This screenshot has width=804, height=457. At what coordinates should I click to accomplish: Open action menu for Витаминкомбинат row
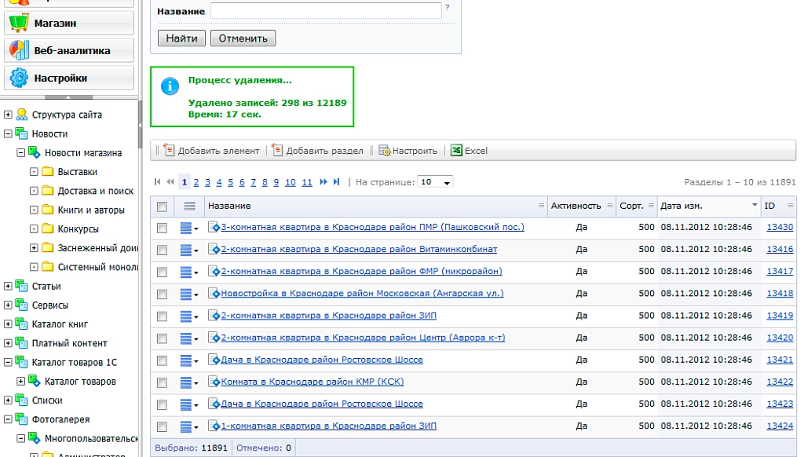click(x=188, y=250)
